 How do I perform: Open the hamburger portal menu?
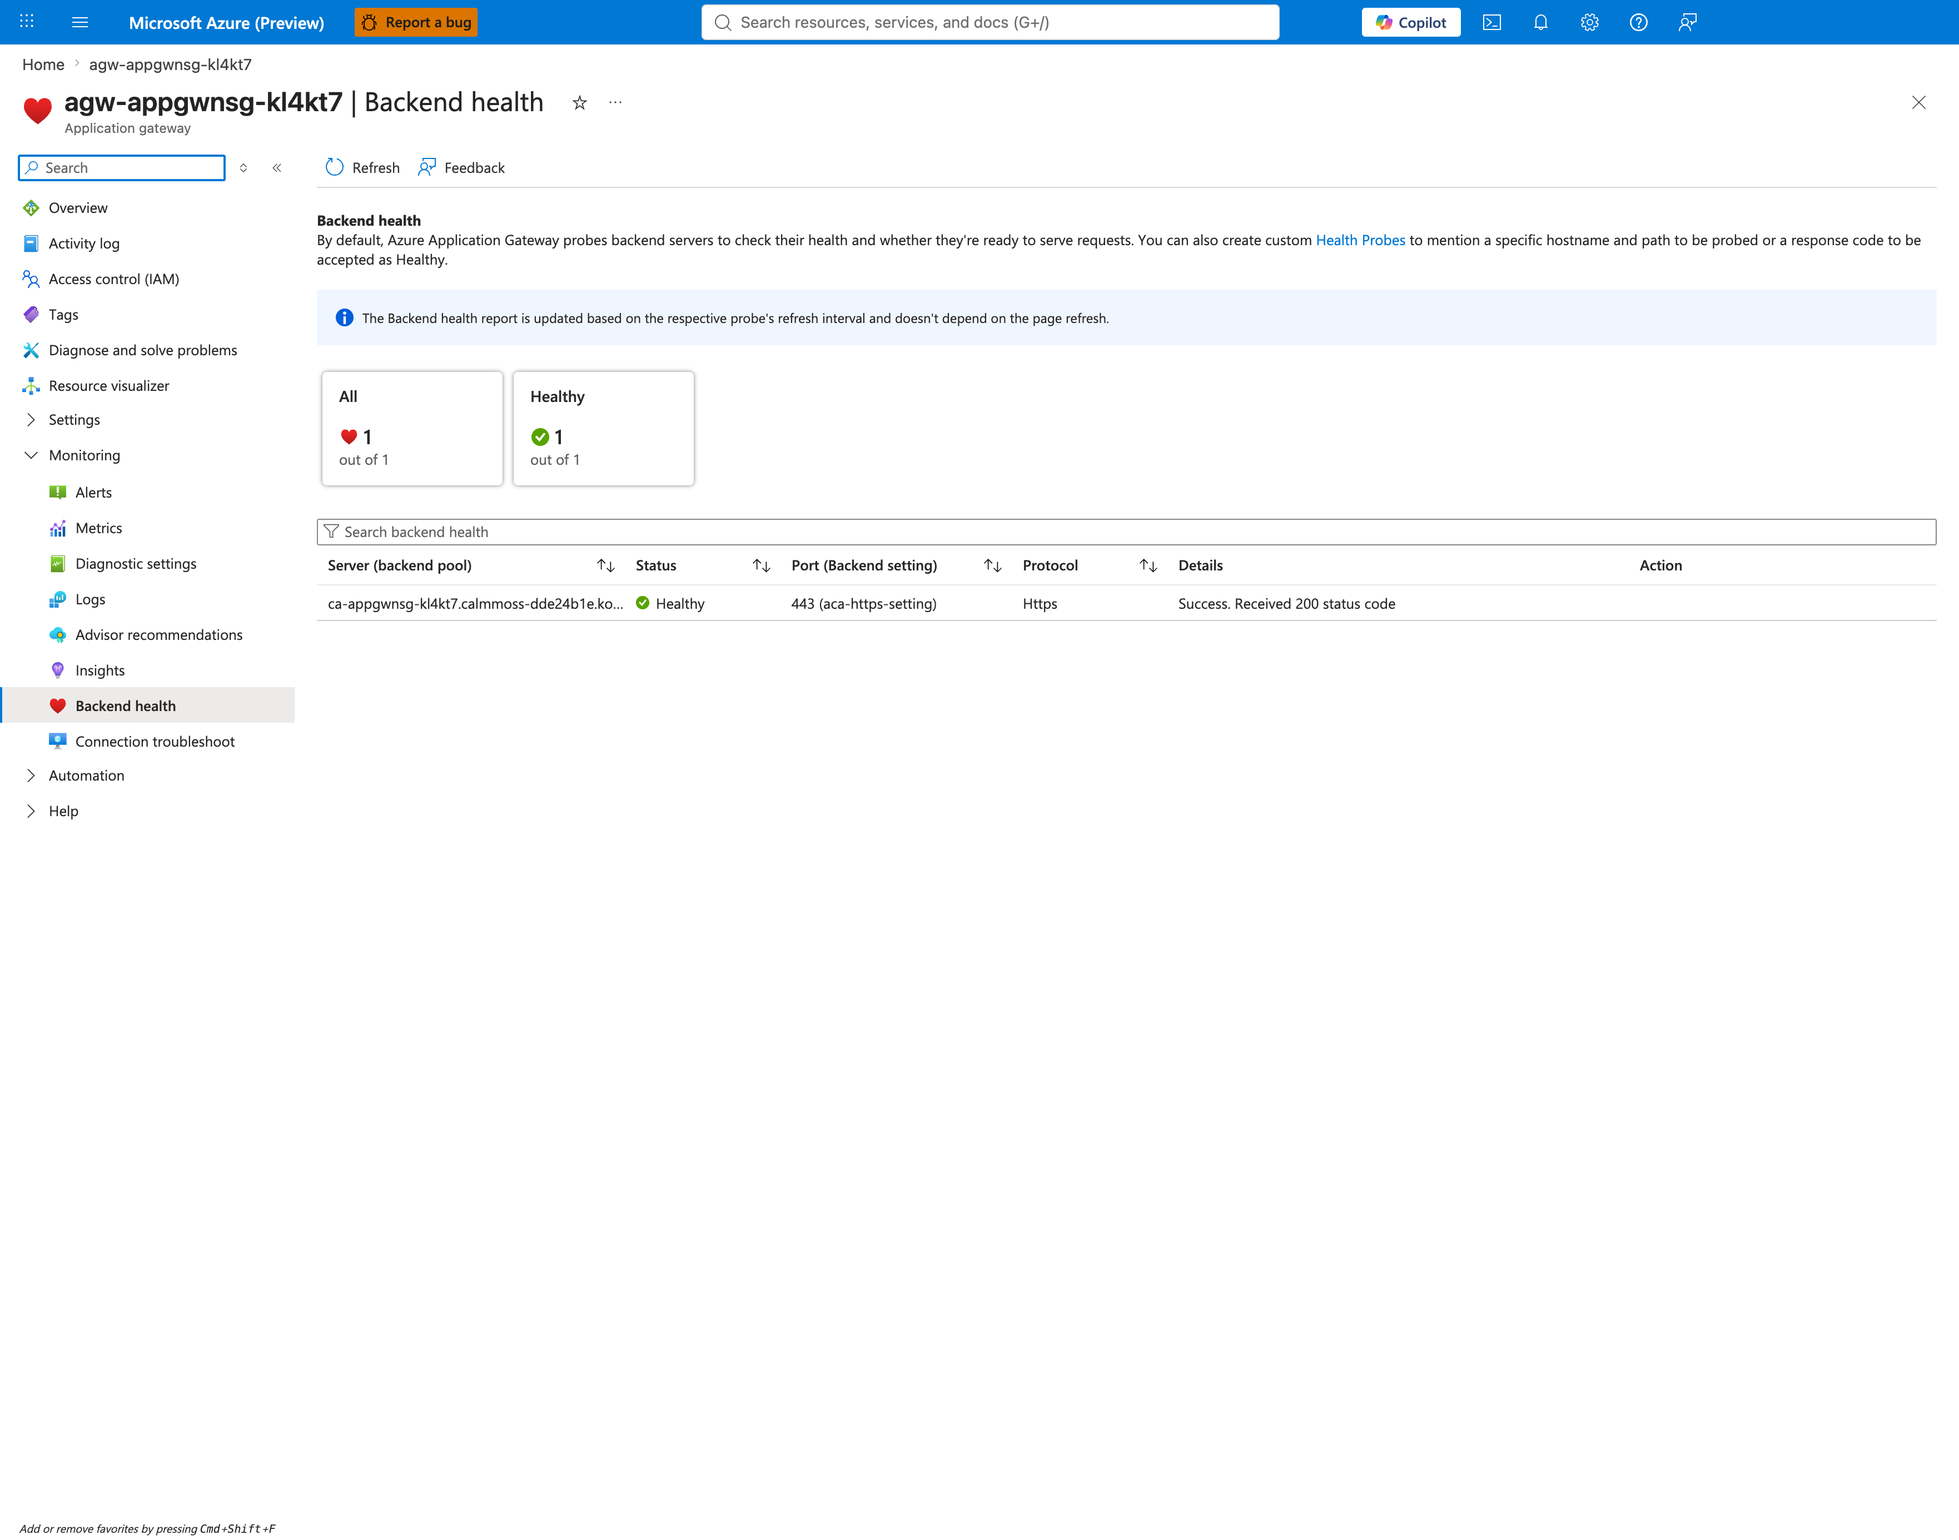(80, 22)
